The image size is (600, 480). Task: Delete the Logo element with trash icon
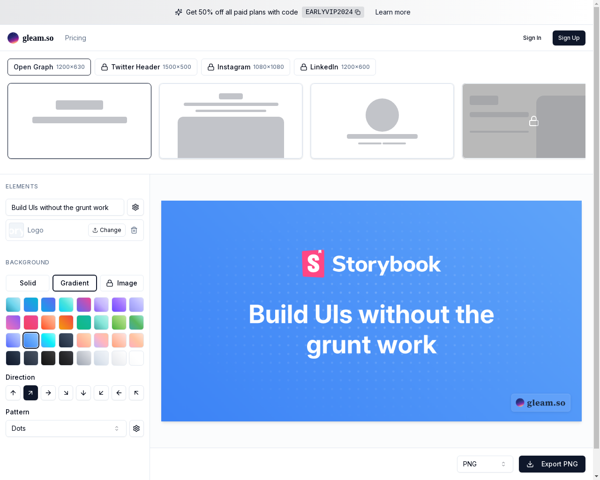tap(134, 230)
